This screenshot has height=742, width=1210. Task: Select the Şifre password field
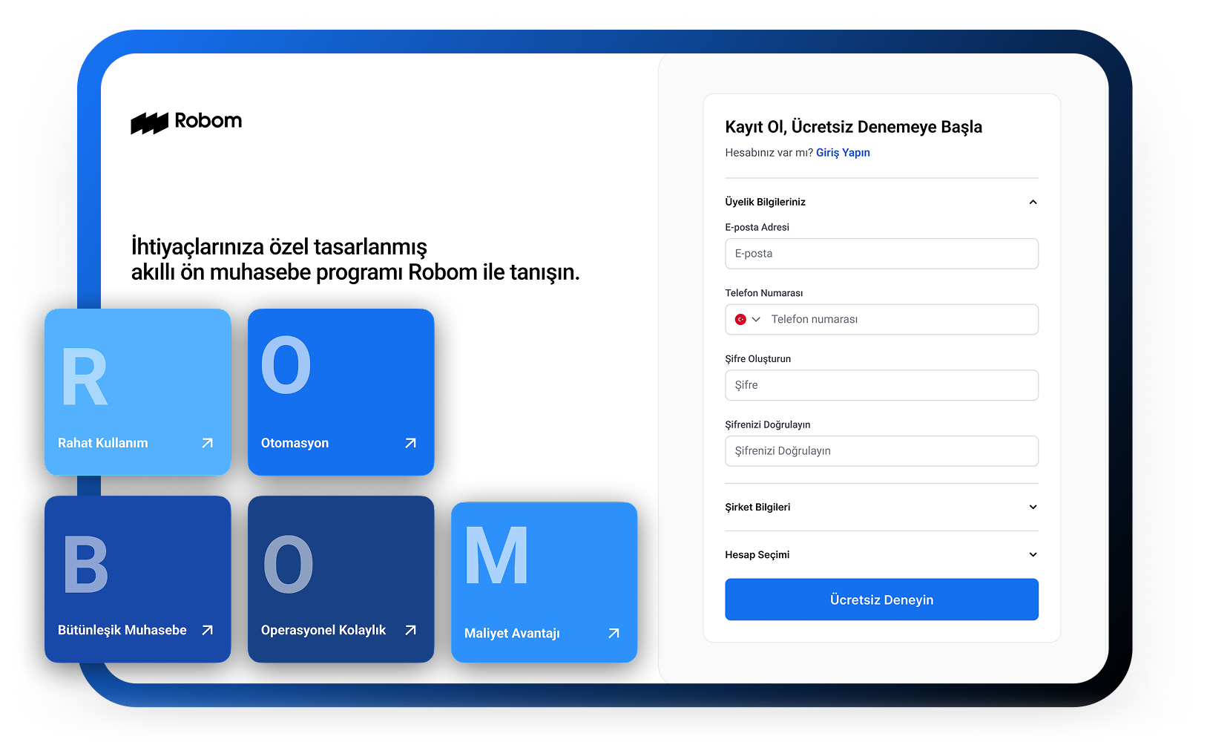tap(881, 385)
